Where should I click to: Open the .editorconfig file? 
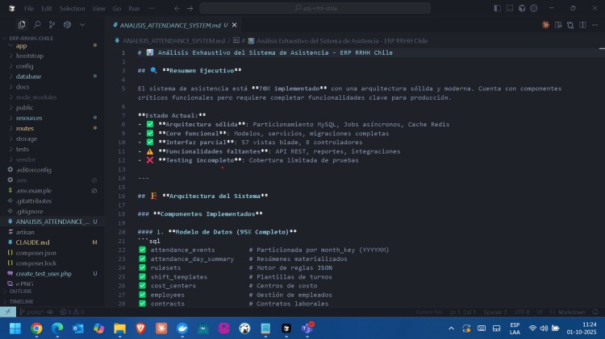click(34, 170)
